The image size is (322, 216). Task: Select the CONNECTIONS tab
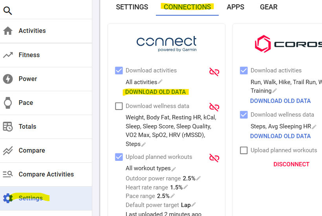pyautogui.click(x=187, y=7)
